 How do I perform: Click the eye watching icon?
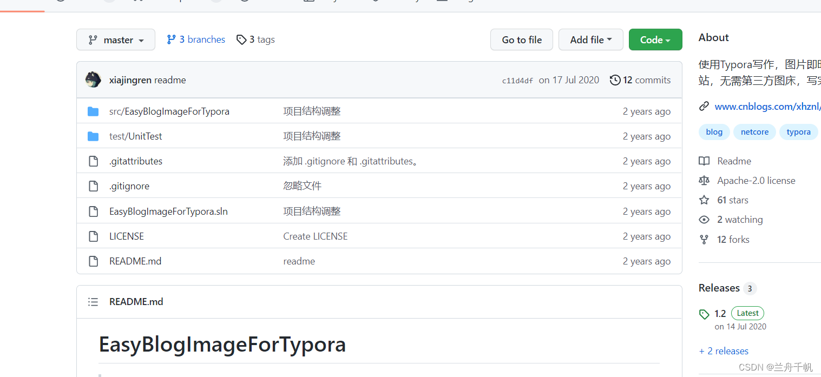pyautogui.click(x=704, y=220)
